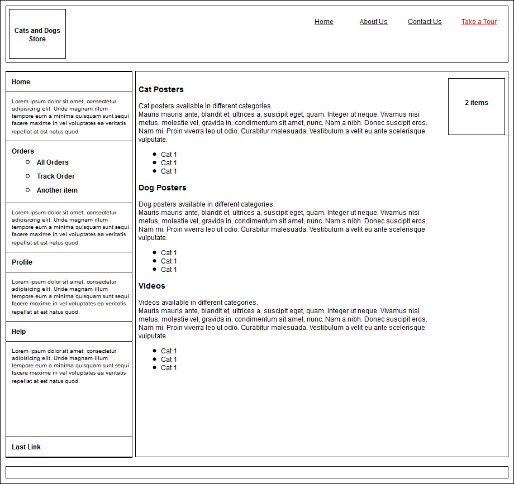Screen dimensions: 514x484
Task: Open All Orders in the sidebar
Action: (x=53, y=162)
